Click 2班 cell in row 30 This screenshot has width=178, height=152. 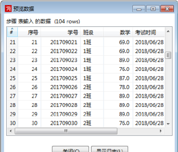(92, 123)
